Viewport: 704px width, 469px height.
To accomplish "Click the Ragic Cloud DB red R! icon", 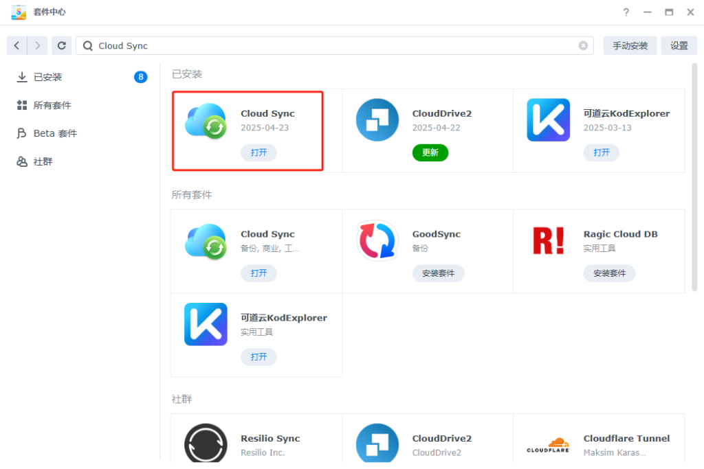I will point(548,241).
